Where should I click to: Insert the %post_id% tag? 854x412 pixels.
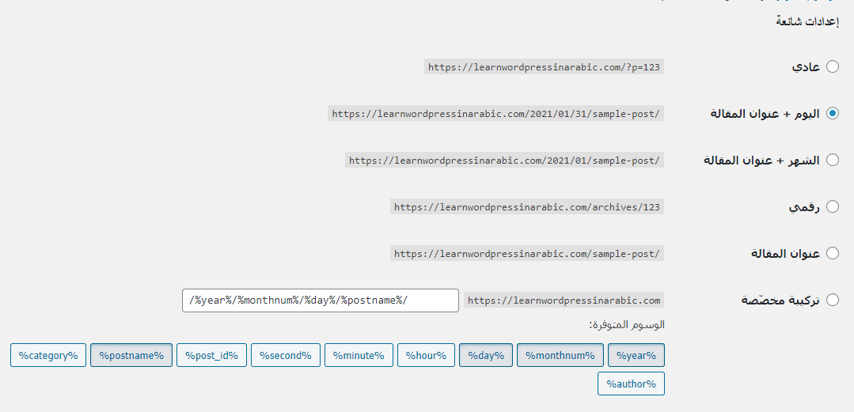coord(212,355)
